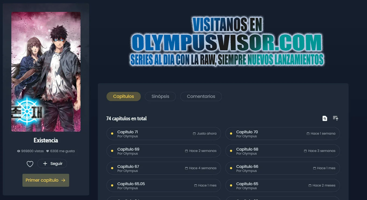The image size is (367, 200).
Task: Switch to the Sinópsis tab
Action: click(160, 96)
